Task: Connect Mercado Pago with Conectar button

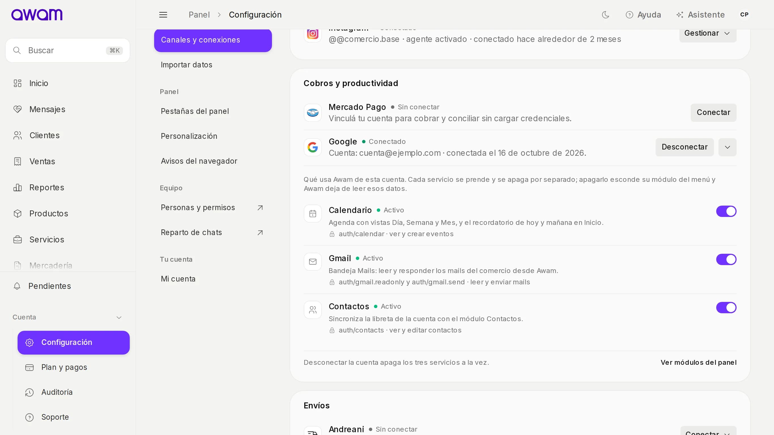Action: click(713, 113)
